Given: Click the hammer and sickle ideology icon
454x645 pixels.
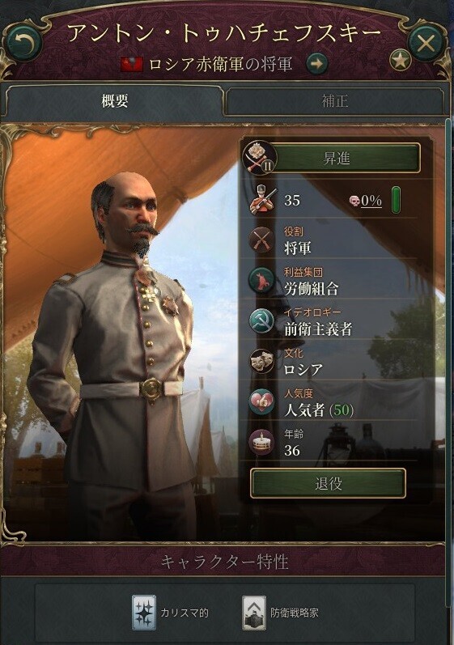Looking at the screenshot, I should (261, 320).
